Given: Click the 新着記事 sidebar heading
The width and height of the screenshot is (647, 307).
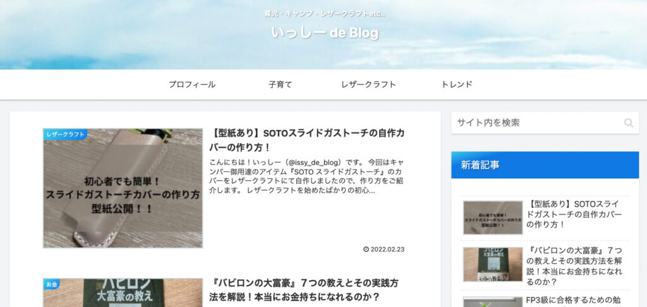Looking at the screenshot, I should (480, 165).
